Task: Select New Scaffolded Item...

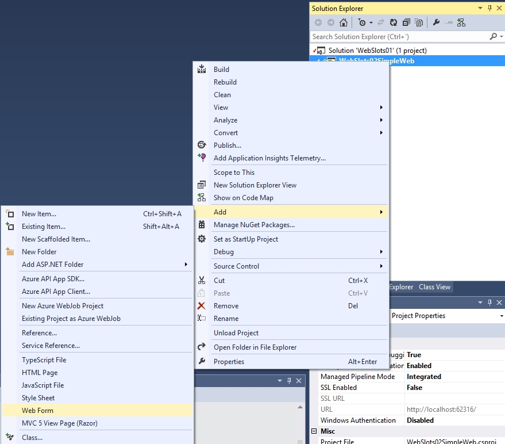Action: 97,239
